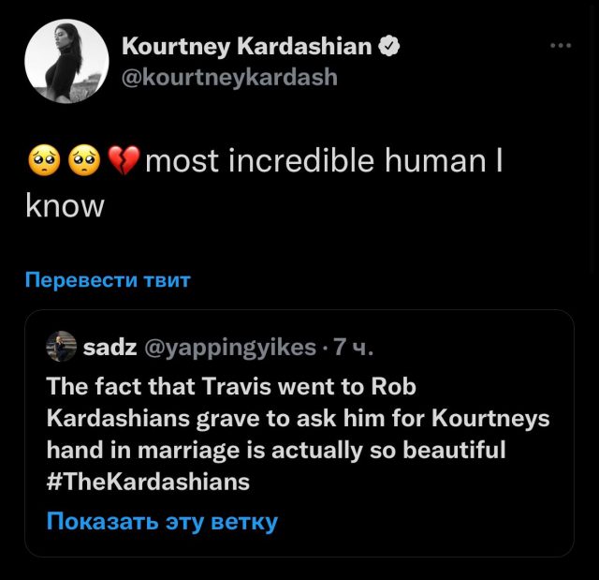Open the sadz username in quoted tweet
599x580 pixels.
110,348
